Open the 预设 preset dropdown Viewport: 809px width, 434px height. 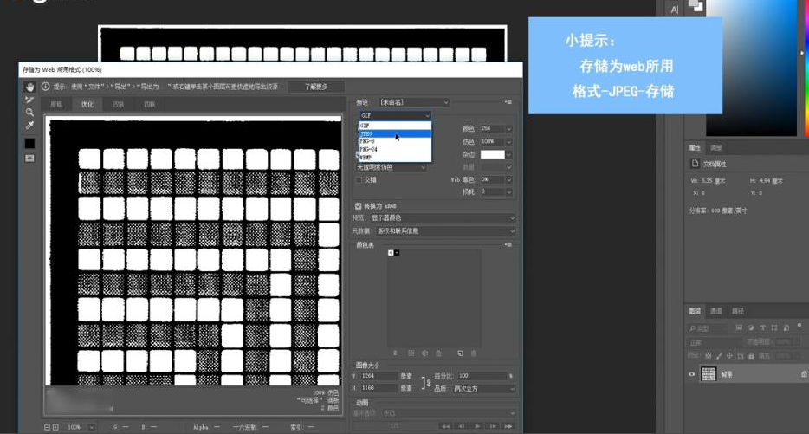click(414, 102)
